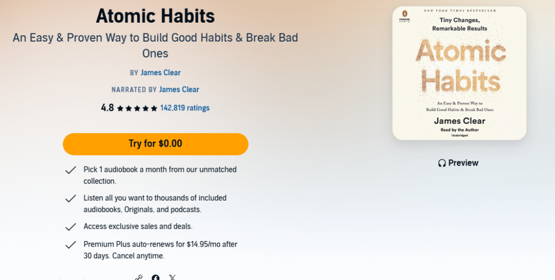This screenshot has height=280, width=555.
Task: Click the five-star rating icons
Action: pos(137,108)
